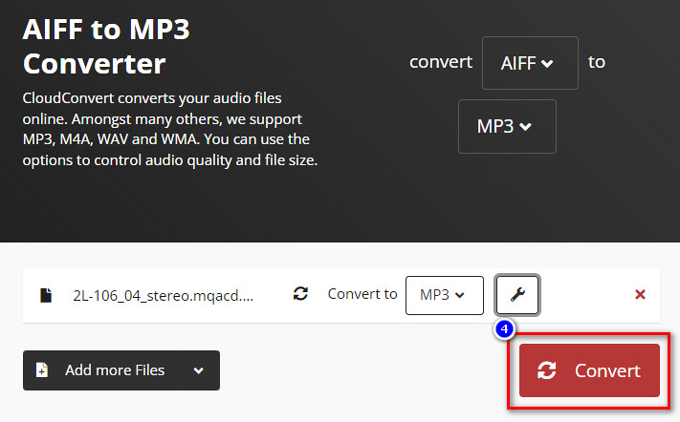
Task: Click the CloudConvert description paragraph
Action: (x=170, y=129)
